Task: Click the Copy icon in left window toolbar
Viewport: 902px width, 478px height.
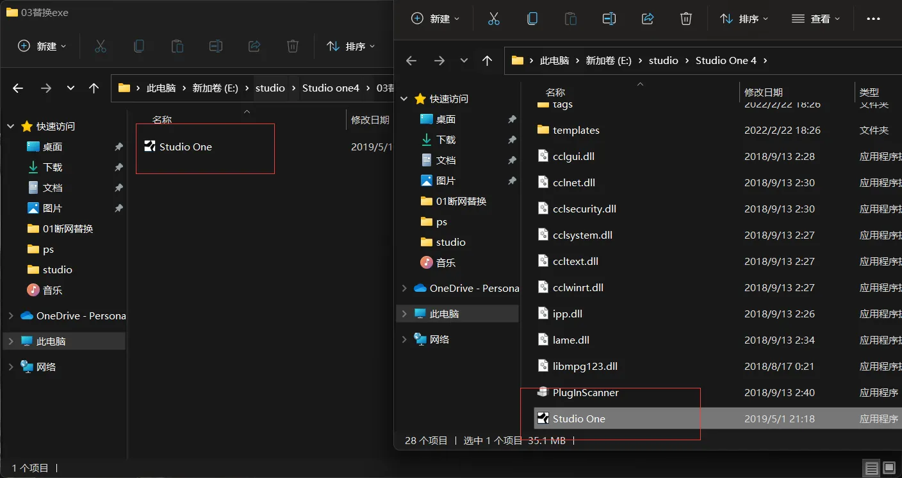Action: pos(139,46)
